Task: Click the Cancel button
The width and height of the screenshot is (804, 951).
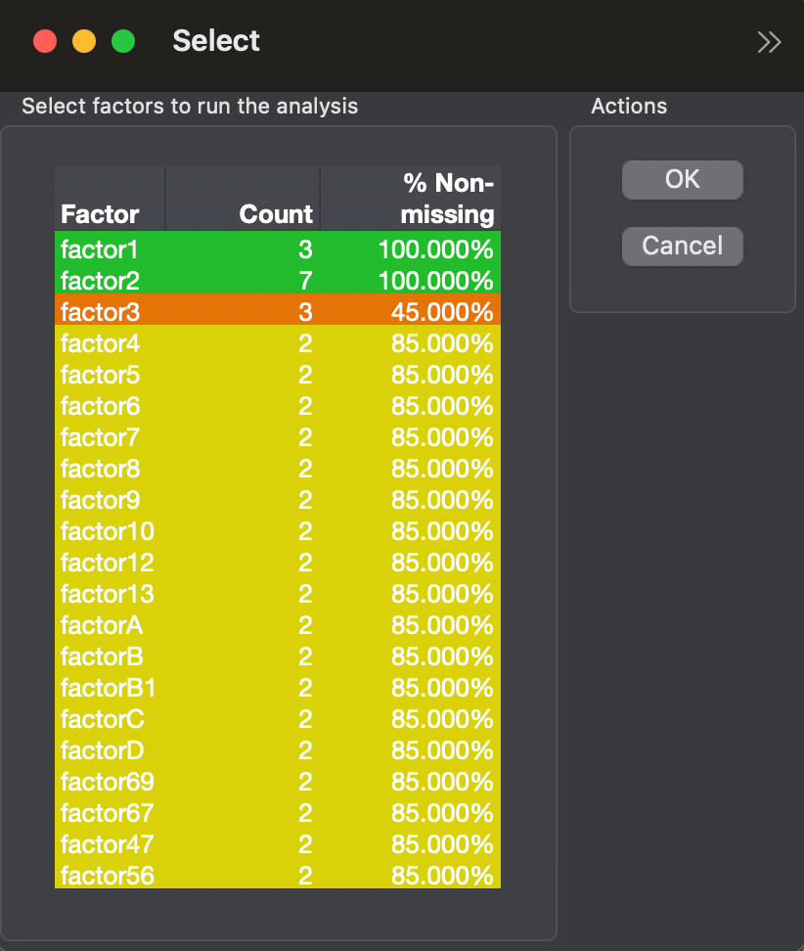Action: 682,246
